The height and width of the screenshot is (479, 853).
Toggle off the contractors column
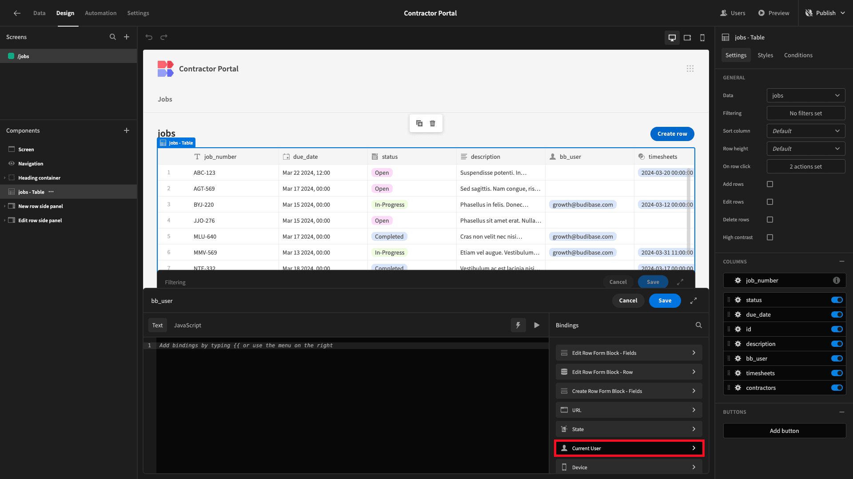click(x=837, y=388)
